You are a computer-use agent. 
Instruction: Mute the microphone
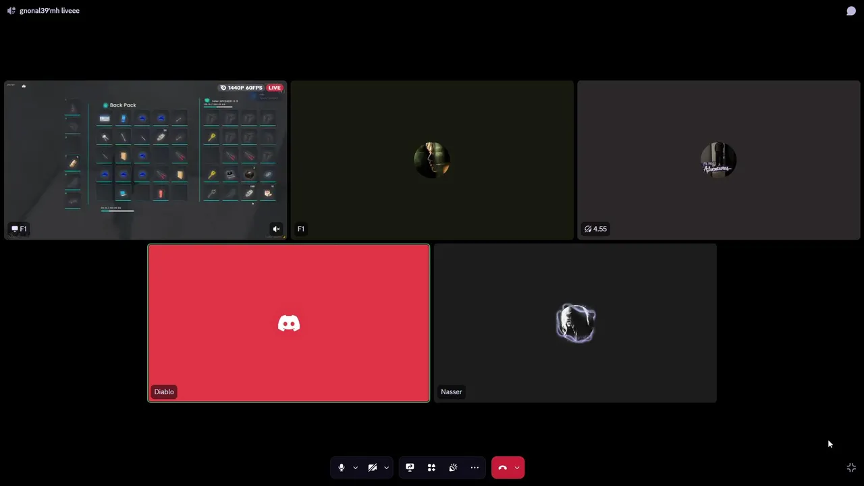point(342,468)
